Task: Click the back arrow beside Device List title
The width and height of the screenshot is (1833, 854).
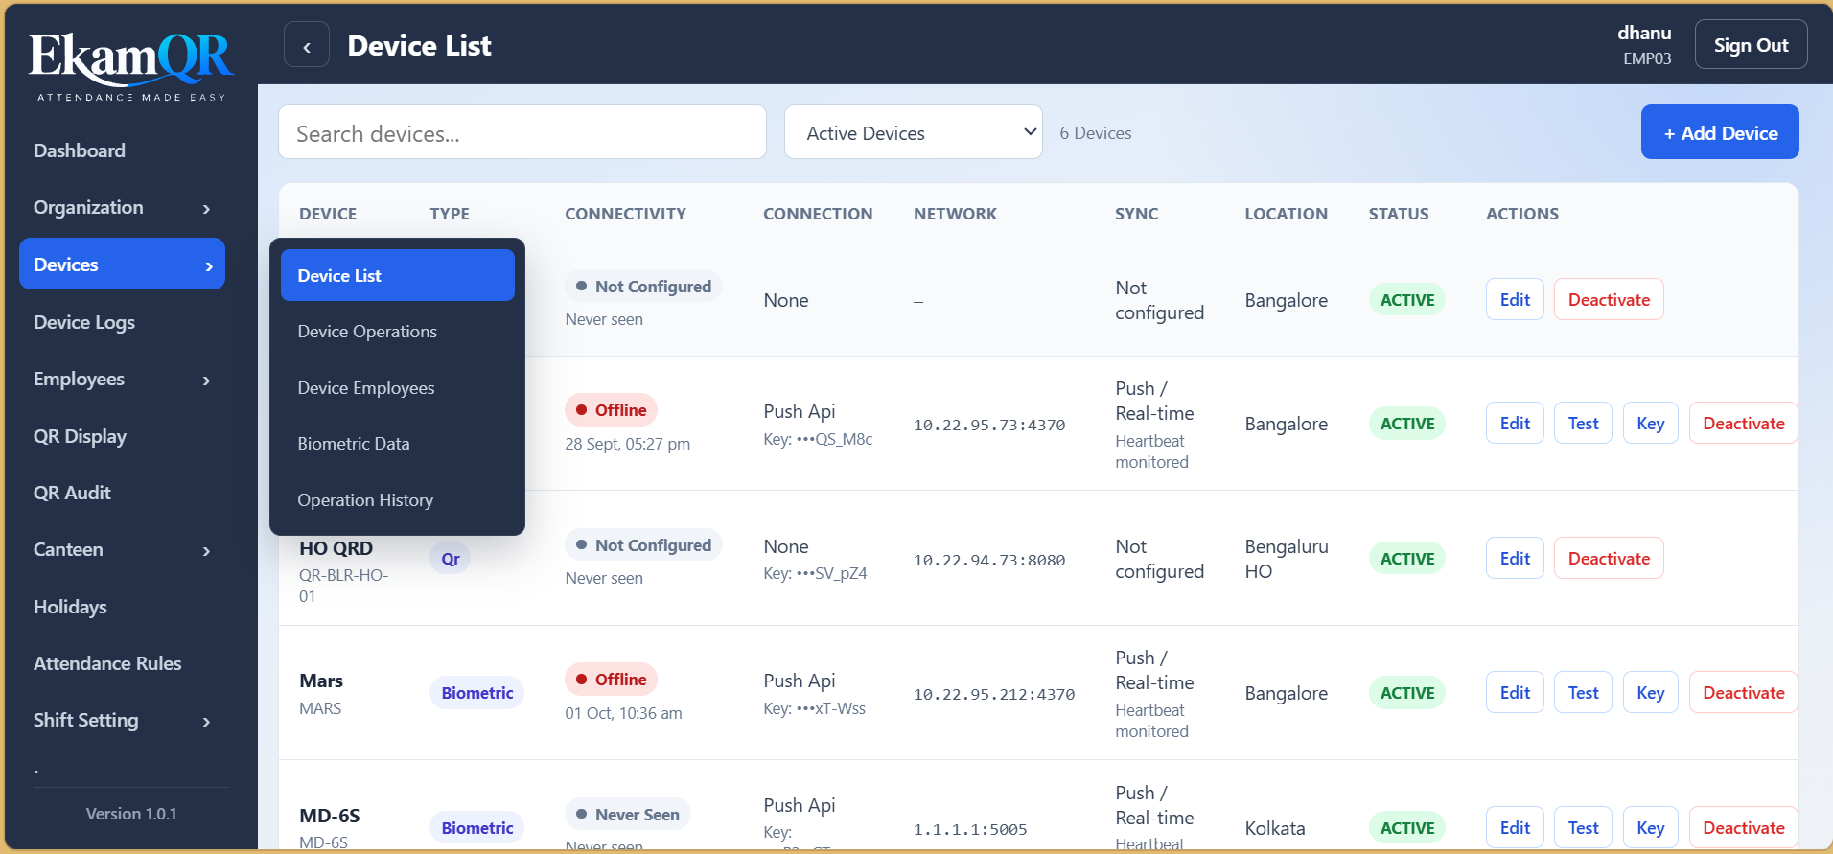Action: [x=307, y=45]
